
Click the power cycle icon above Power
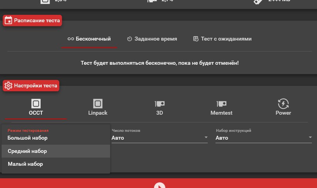[x=283, y=104]
